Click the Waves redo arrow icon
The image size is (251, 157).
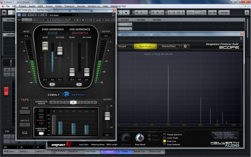40,20
